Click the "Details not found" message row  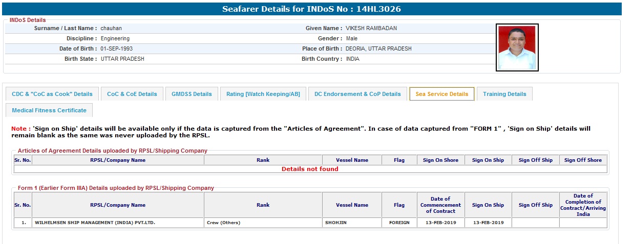pyautogui.click(x=310, y=169)
